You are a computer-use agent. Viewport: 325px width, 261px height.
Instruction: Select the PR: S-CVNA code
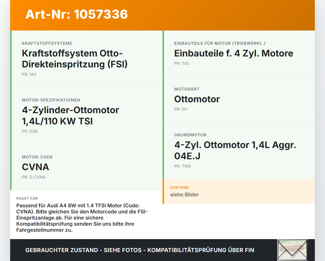34,177
